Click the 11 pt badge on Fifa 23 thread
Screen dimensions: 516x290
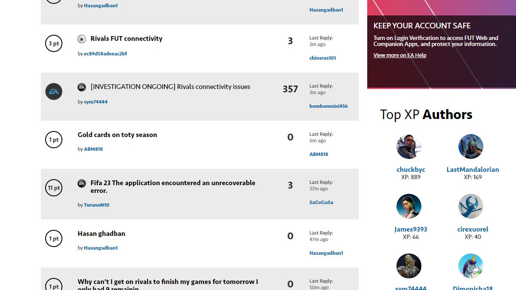coord(54,188)
